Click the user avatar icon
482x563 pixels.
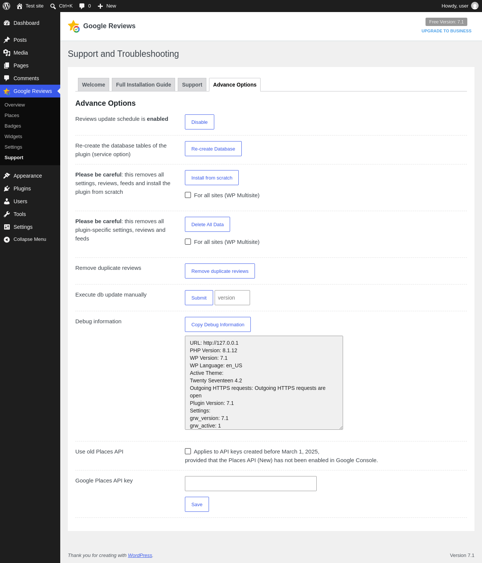click(475, 6)
